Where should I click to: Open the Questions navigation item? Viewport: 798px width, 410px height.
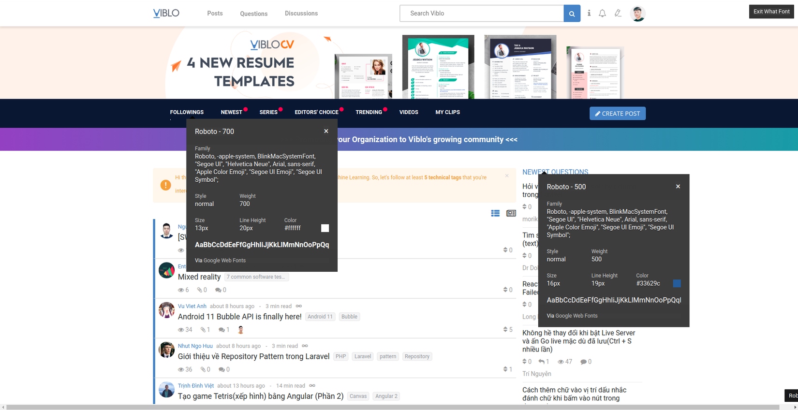pyautogui.click(x=254, y=14)
